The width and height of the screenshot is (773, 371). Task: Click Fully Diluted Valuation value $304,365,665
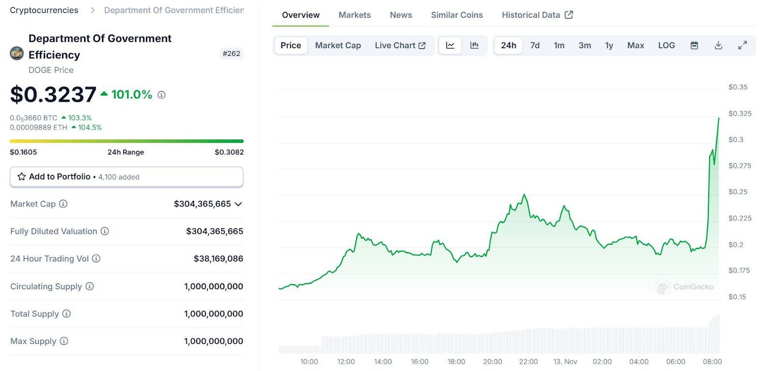215,231
